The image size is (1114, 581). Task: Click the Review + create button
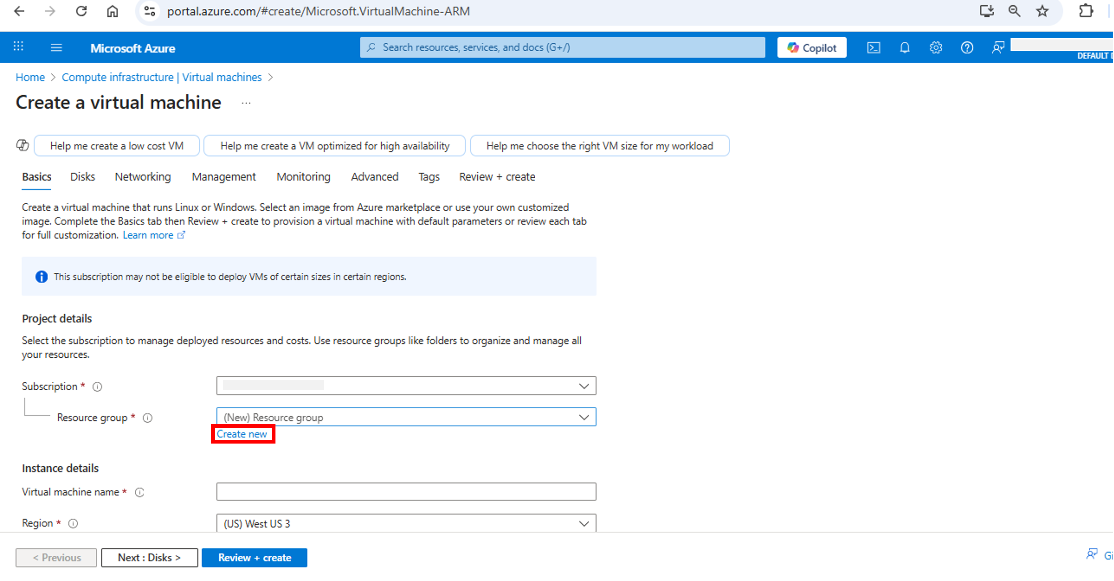click(254, 558)
